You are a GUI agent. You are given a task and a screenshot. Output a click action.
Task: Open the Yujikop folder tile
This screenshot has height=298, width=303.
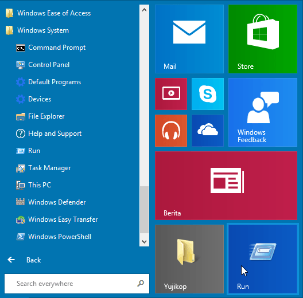coord(189,259)
